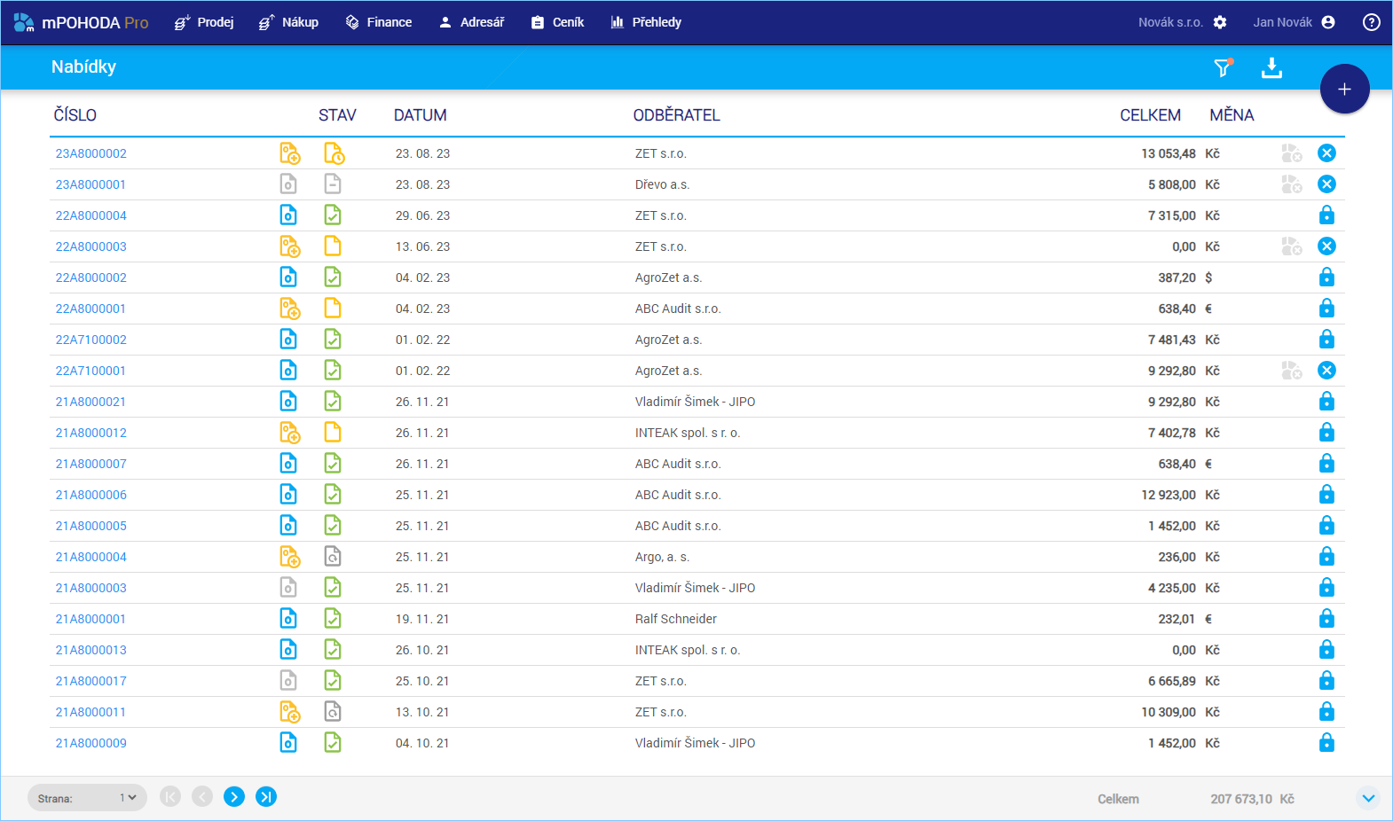This screenshot has height=821, width=1393.
Task: Sort by DATUM column header
Action: [x=421, y=115]
